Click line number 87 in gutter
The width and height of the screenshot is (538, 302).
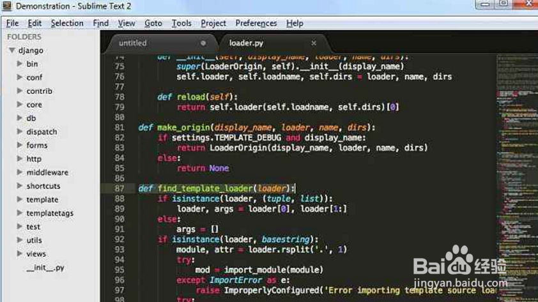point(119,188)
